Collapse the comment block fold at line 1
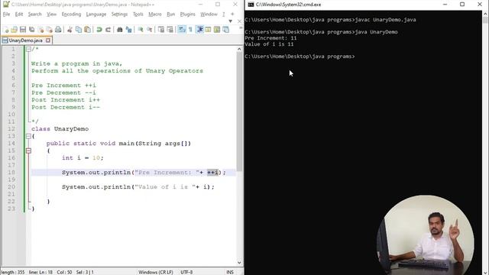This screenshot has height=275, width=489. [28, 49]
